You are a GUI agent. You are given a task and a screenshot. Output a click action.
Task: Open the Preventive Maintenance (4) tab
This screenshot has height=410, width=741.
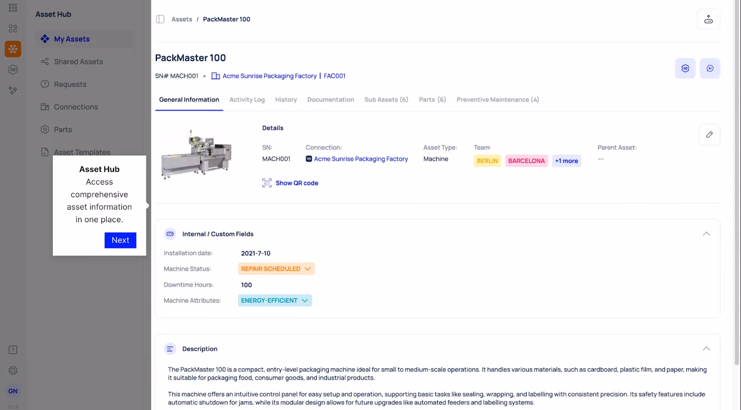[497, 100]
